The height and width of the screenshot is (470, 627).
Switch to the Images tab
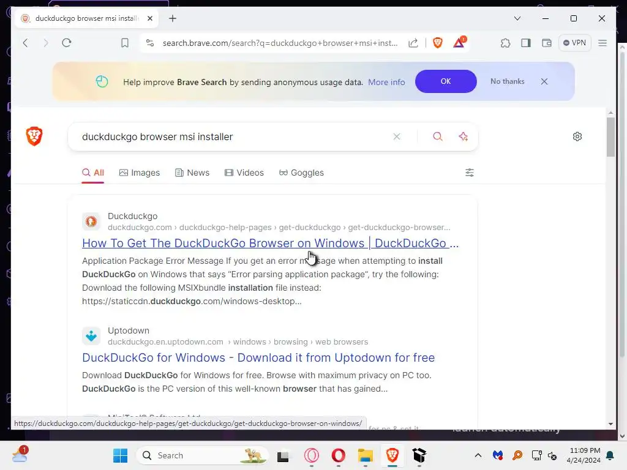coord(140,173)
